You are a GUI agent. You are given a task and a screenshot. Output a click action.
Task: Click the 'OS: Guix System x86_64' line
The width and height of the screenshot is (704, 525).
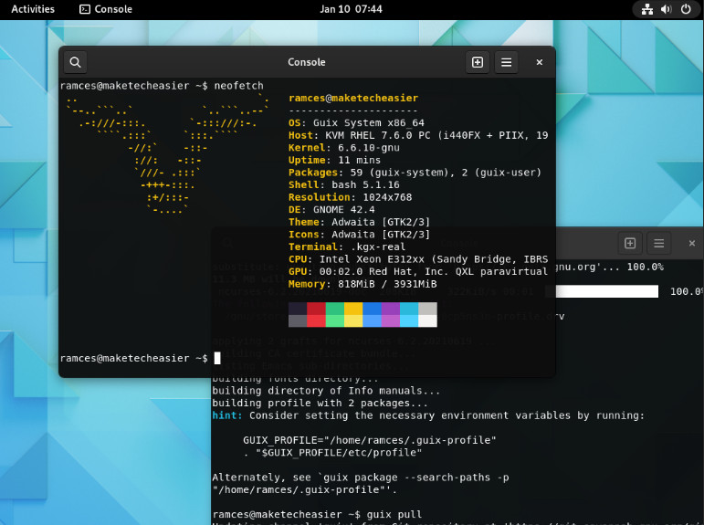click(356, 122)
